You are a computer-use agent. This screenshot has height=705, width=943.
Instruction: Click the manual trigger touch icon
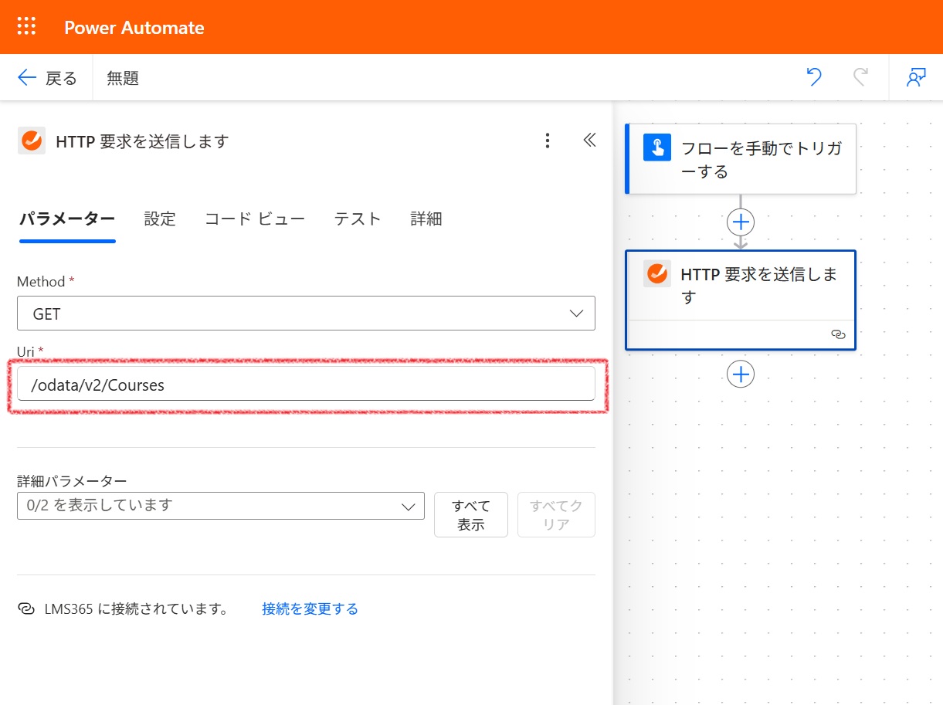tap(657, 147)
